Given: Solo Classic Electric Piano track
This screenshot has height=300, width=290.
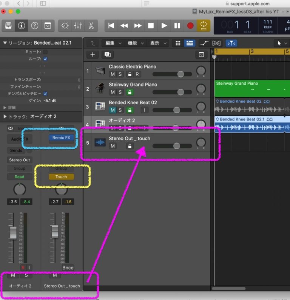Looking at the screenshot, I should 120,74.
